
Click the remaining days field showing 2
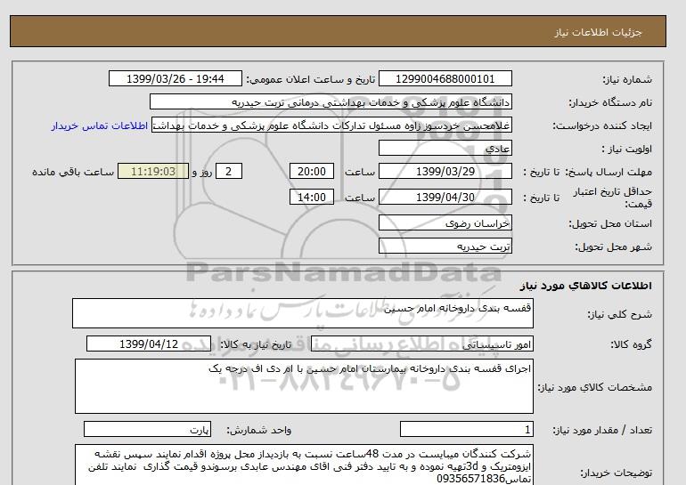click(229, 171)
